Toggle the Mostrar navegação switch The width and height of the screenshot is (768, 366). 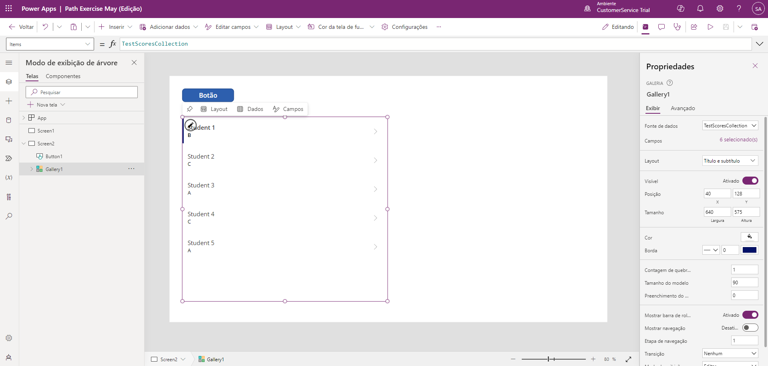(750, 328)
